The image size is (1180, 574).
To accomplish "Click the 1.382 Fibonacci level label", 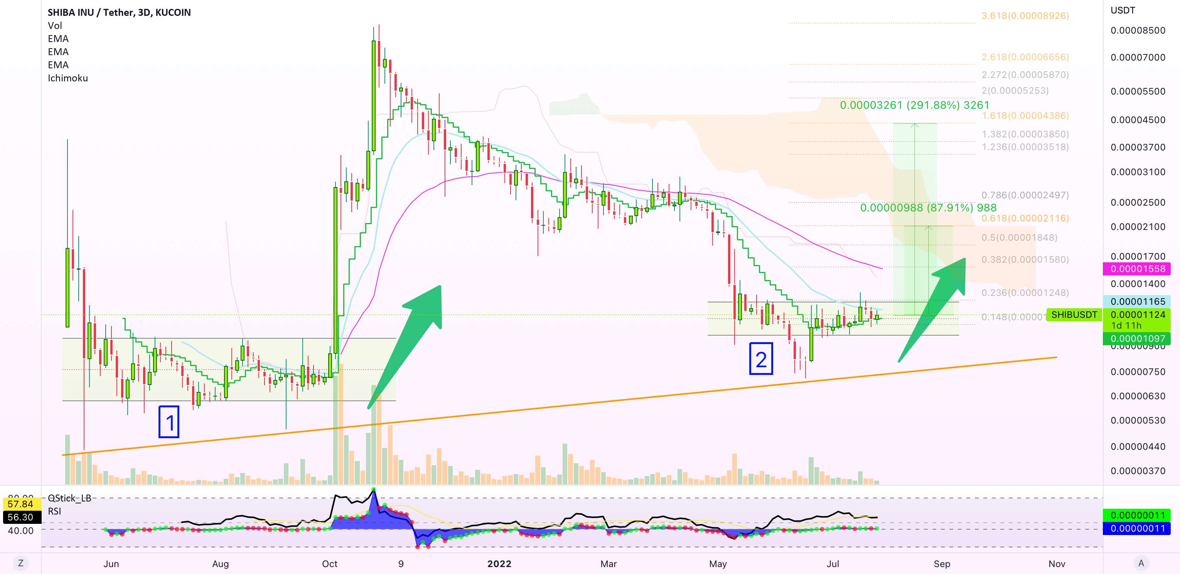I will [1025, 134].
